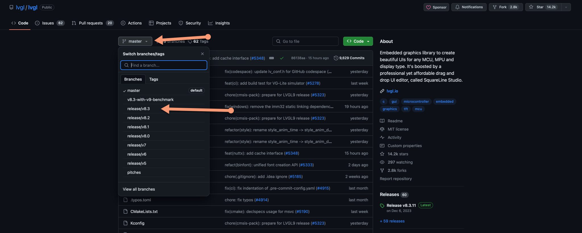Select the checked master default branch
The width and height of the screenshot is (582, 233).
134,90
